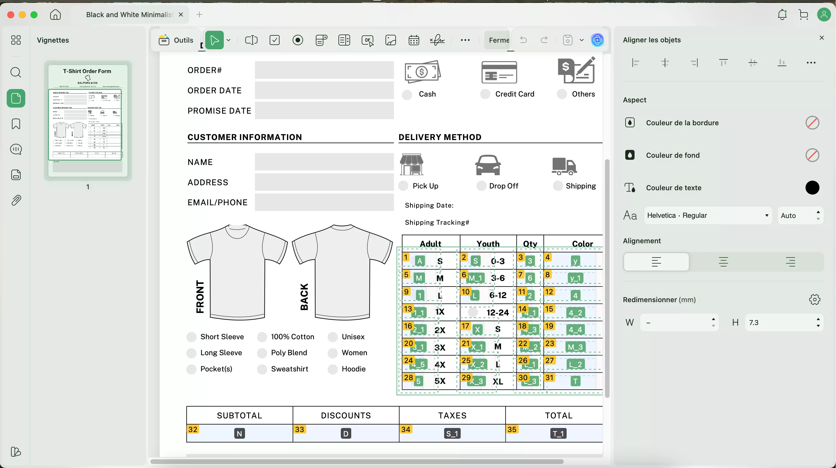Viewport: 836px width, 468px height.
Task: Align objects to the left edge
Action: pos(636,63)
